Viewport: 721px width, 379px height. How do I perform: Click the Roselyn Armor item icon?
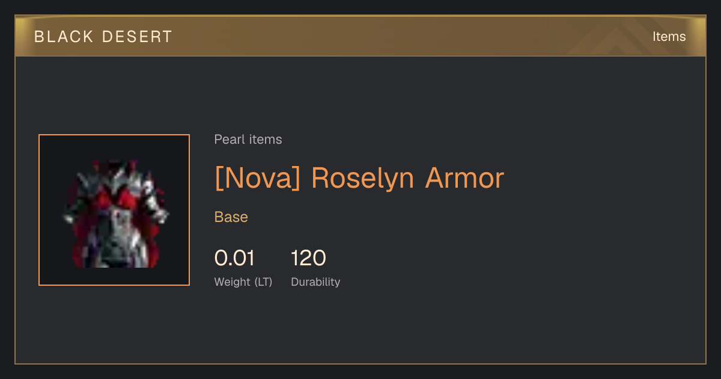114,214
